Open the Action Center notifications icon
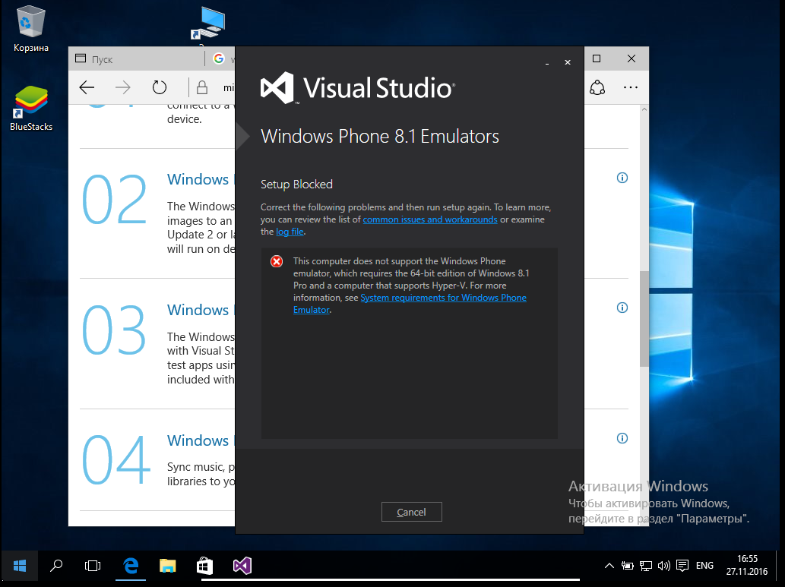The width and height of the screenshot is (785, 587). coord(682,566)
